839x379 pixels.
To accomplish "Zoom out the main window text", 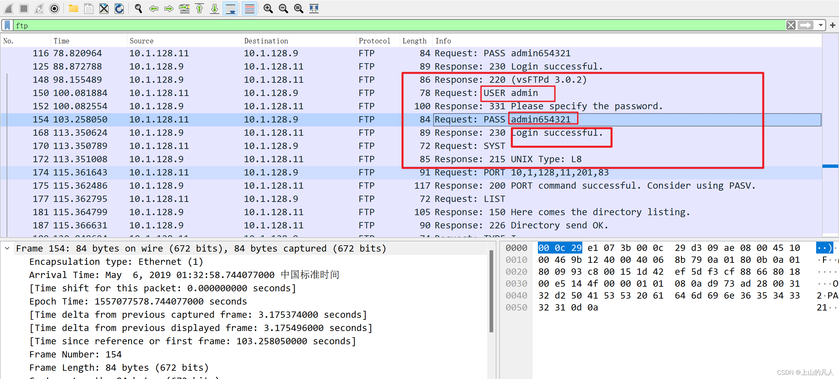I will 283,8.
